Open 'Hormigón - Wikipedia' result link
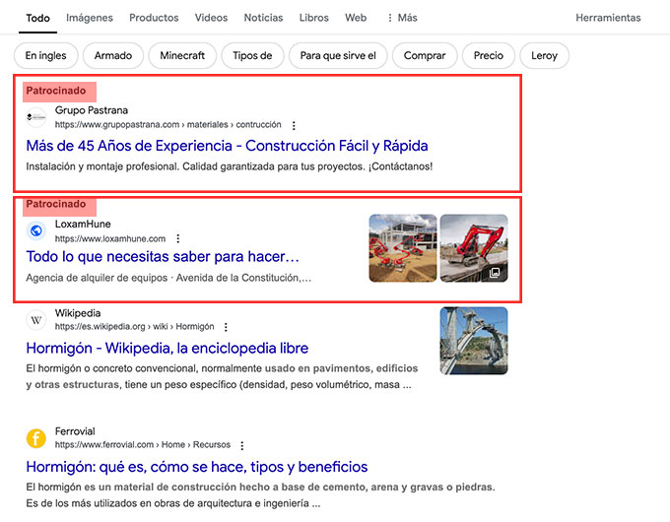Screen dimensions: 670x522 (x=167, y=348)
